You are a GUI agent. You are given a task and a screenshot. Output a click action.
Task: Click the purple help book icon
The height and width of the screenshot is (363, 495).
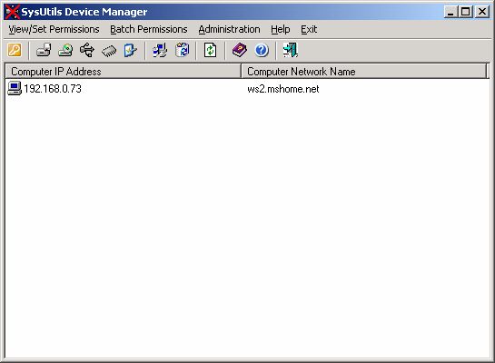click(x=240, y=50)
